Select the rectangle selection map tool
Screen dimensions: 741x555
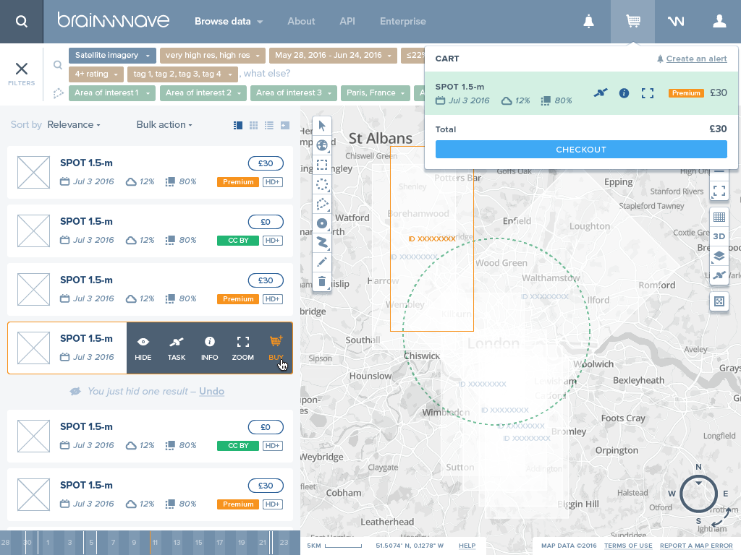click(x=322, y=165)
